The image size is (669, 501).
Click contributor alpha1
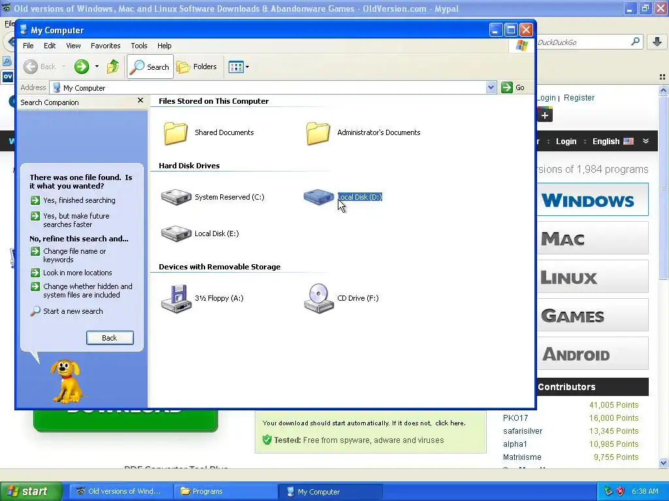[515, 444]
